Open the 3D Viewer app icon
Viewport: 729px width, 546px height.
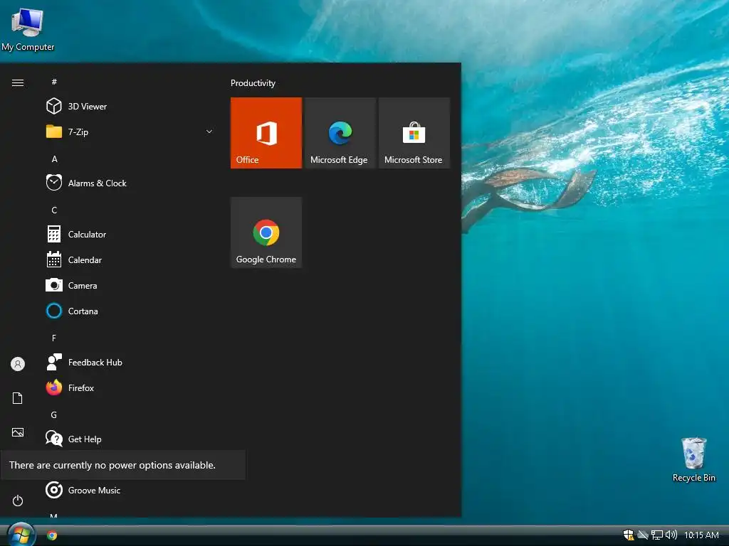point(54,107)
